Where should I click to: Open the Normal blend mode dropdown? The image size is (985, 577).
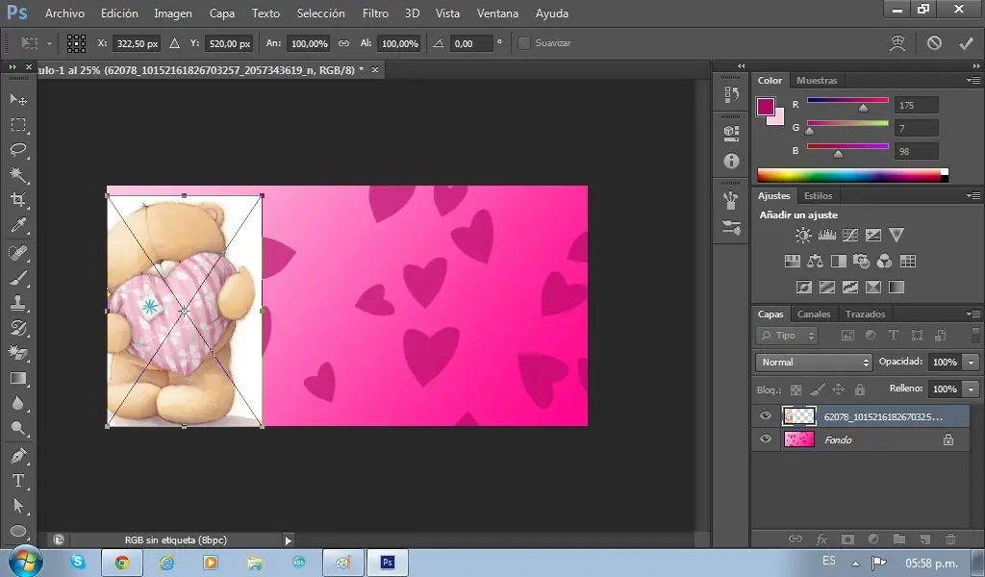[814, 363]
